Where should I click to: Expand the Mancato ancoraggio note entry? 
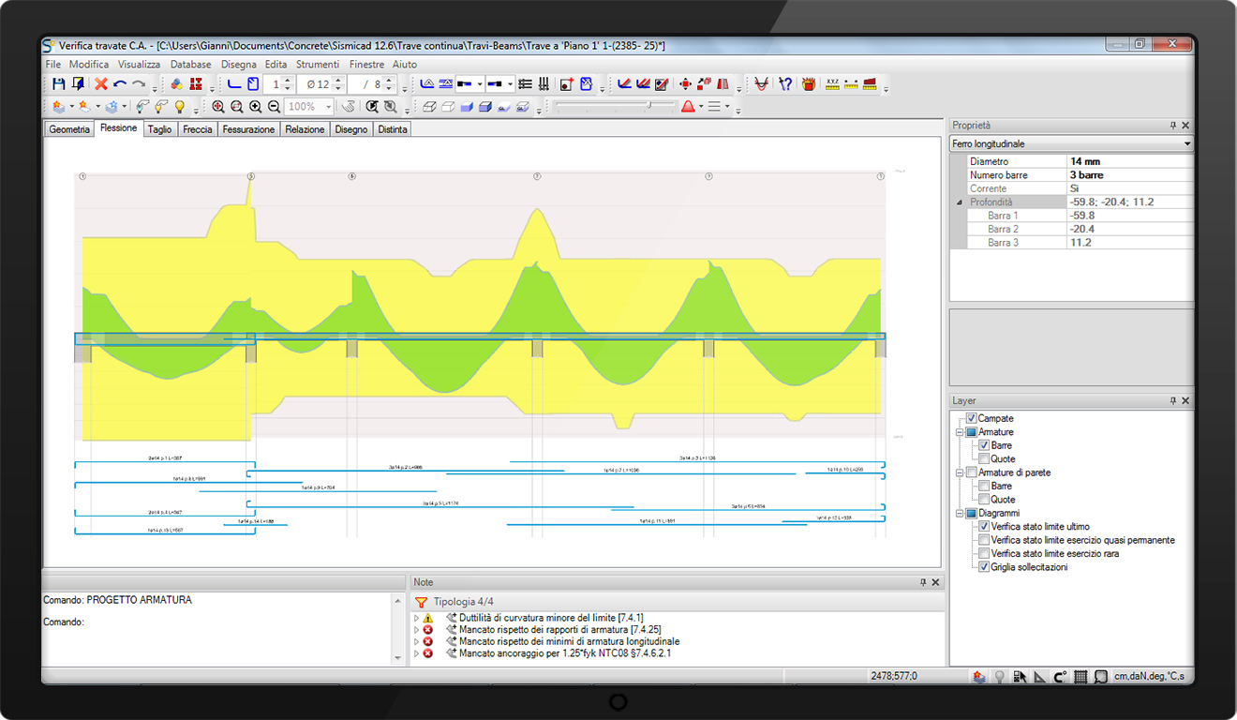(416, 653)
